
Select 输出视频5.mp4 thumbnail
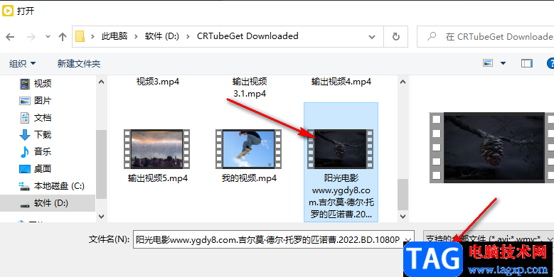click(157, 149)
